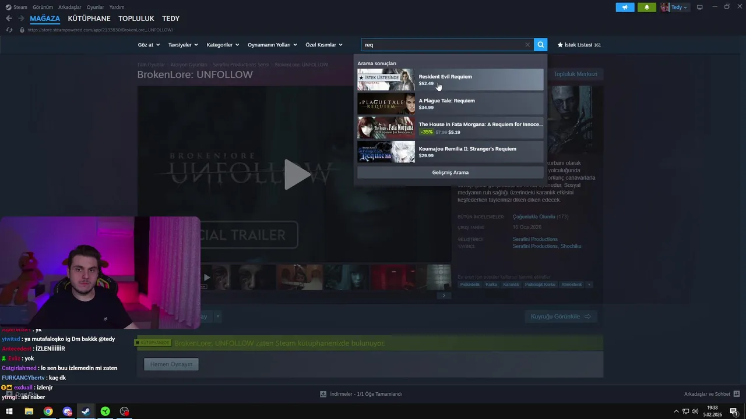This screenshot has height=419, width=746.
Task: Open Serafini Productions developer link
Action: click(535, 239)
